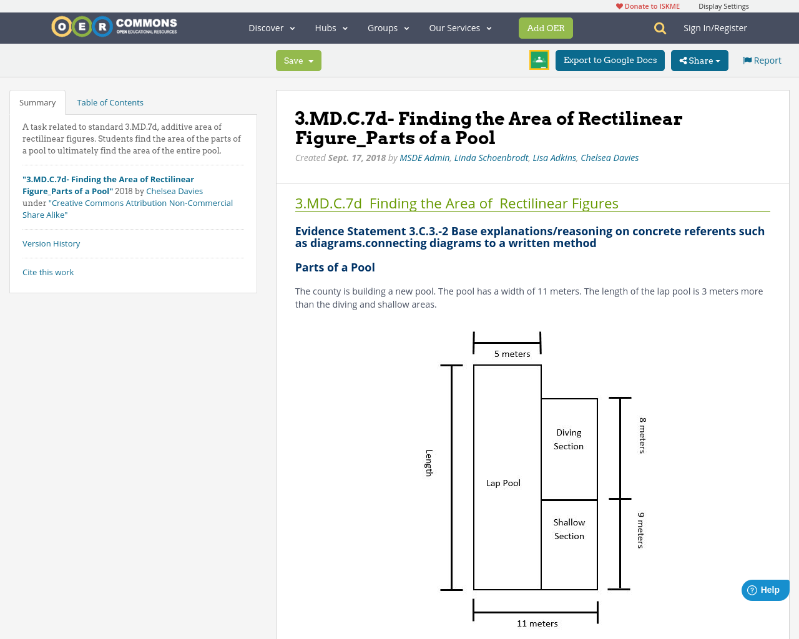Click the question mark in Help bubble
Image resolution: width=799 pixels, height=639 pixels.
pyautogui.click(x=751, y=589)
